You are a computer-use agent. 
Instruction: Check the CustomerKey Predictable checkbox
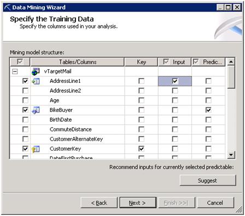coord(208,149)
